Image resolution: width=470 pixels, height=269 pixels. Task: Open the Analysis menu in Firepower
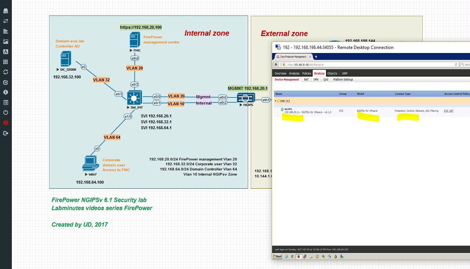coord(294,74)
